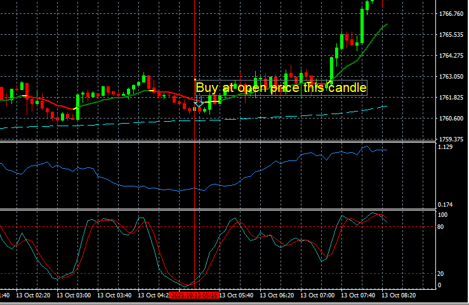Click price scale value 1763.050
The width and height of the screenshot is (469, 305).
(x=451, y=77)
